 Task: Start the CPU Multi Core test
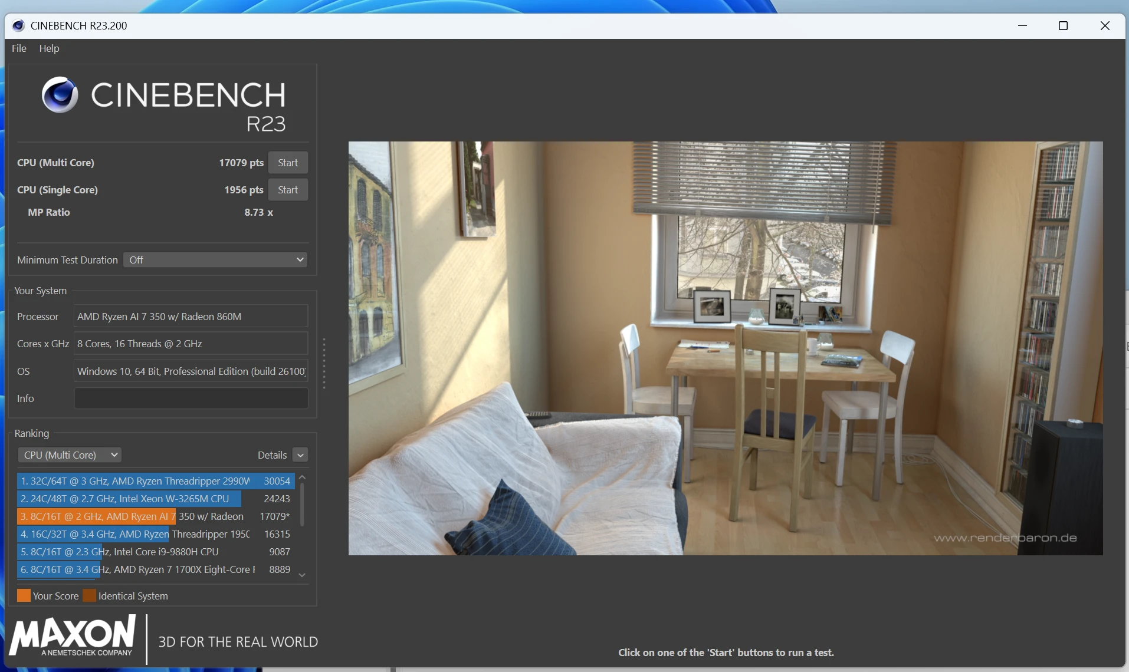288,163
